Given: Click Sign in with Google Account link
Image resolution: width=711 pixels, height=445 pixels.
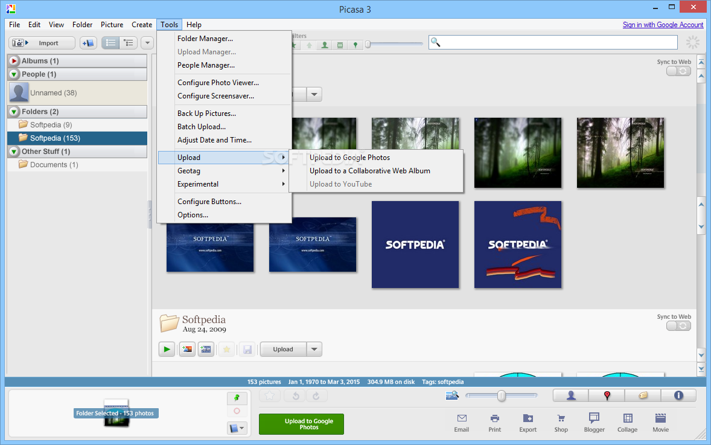Looking at the screenshot, I should point(663,25).
